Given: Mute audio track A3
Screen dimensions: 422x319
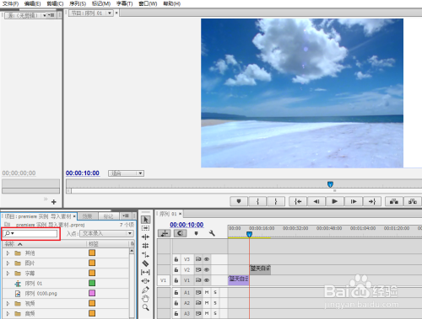Looking at the screenshot, I should pos(207,313).
